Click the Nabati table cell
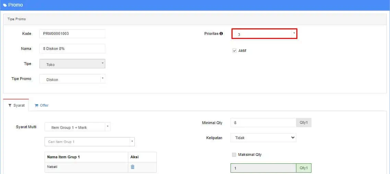Viewport: 390px width, 174px height. 86,167
